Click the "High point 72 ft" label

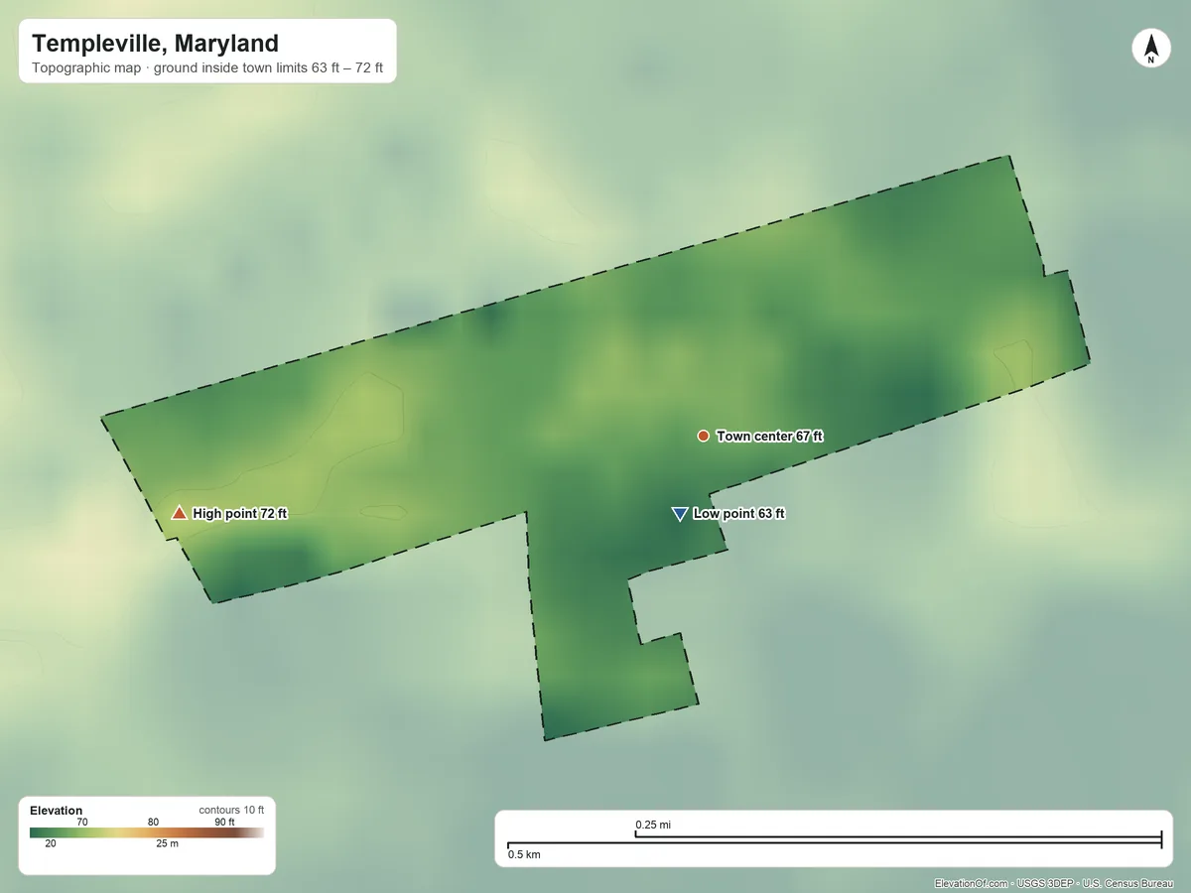pyautogui.click(x=240, y=514)
